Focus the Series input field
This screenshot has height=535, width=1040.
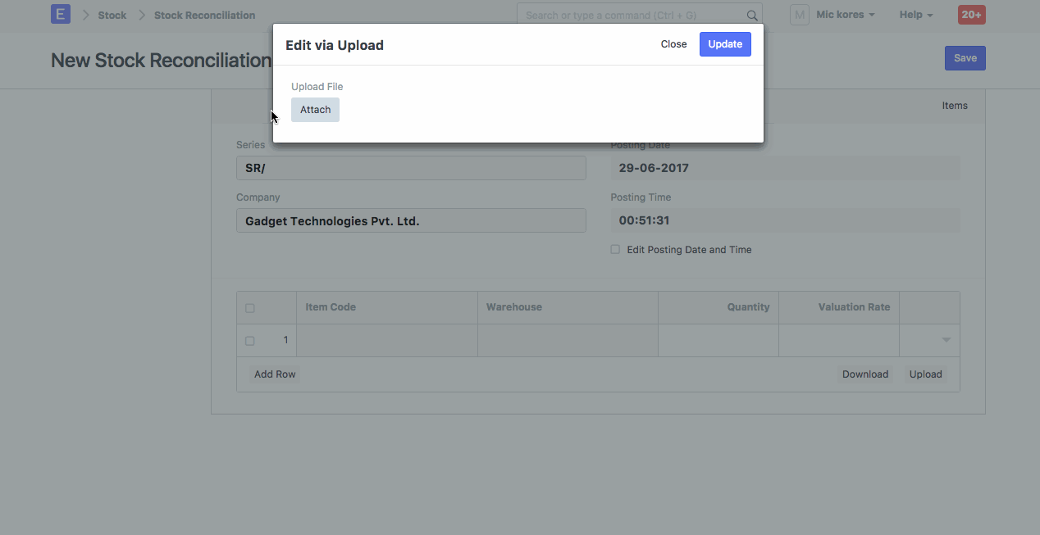[411, 168]
